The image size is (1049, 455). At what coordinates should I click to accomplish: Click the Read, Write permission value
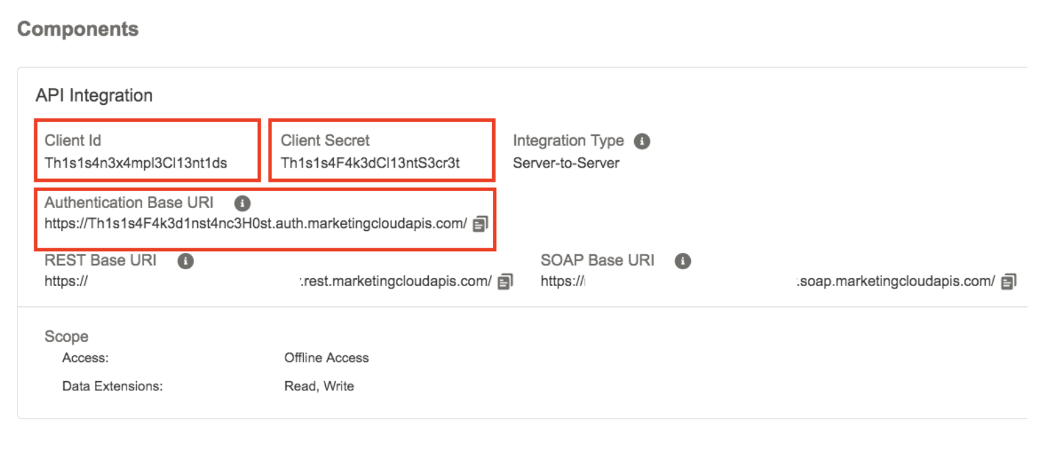[x=318, y=386]
